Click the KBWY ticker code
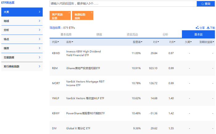Image resolution: width=216 pixels, height=134 pixels. click(x=56, y=113)
